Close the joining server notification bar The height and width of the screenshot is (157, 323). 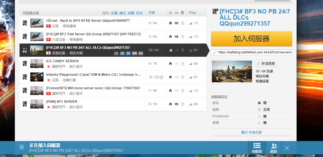pyautogui.click(x=287, y=148)
